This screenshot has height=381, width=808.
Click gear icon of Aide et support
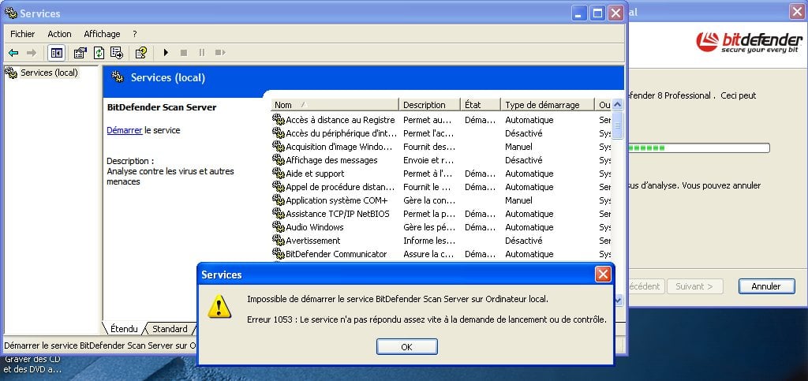coord(279,173)
